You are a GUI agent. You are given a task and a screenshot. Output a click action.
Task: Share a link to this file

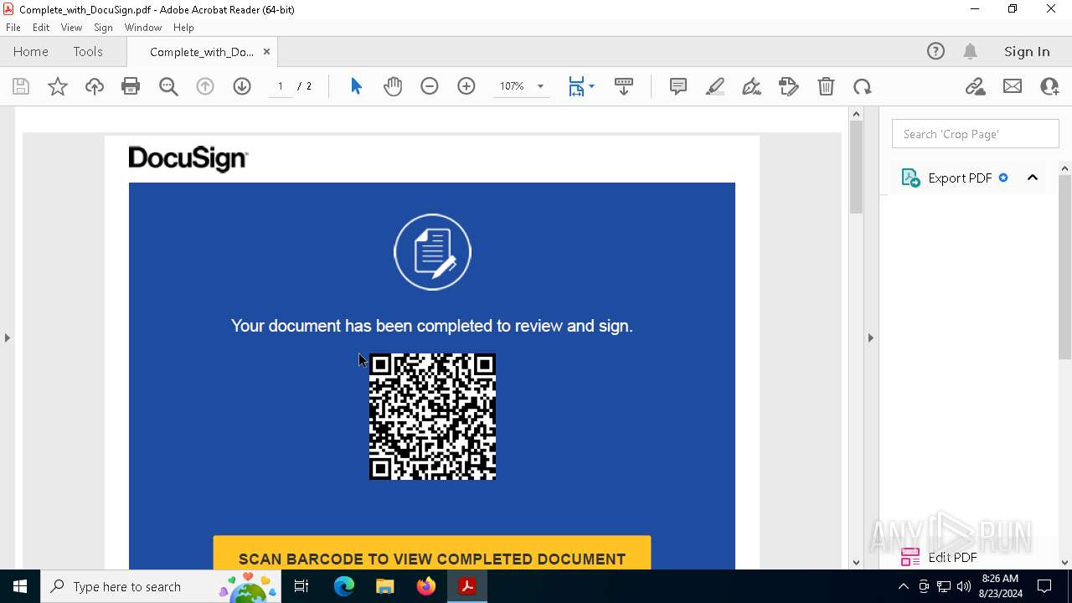(976, 86)
